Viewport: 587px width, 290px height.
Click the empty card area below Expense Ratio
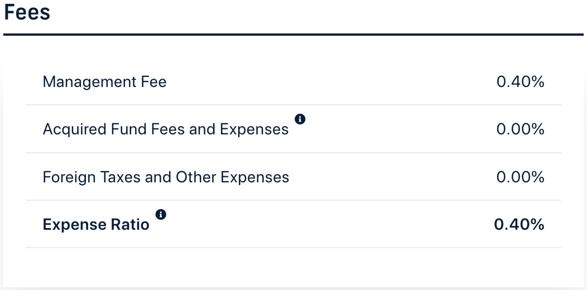coord(293,268)
